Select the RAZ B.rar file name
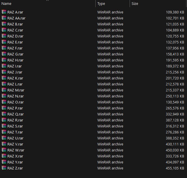This screenshot has height=178, width=187. [15, 24]
